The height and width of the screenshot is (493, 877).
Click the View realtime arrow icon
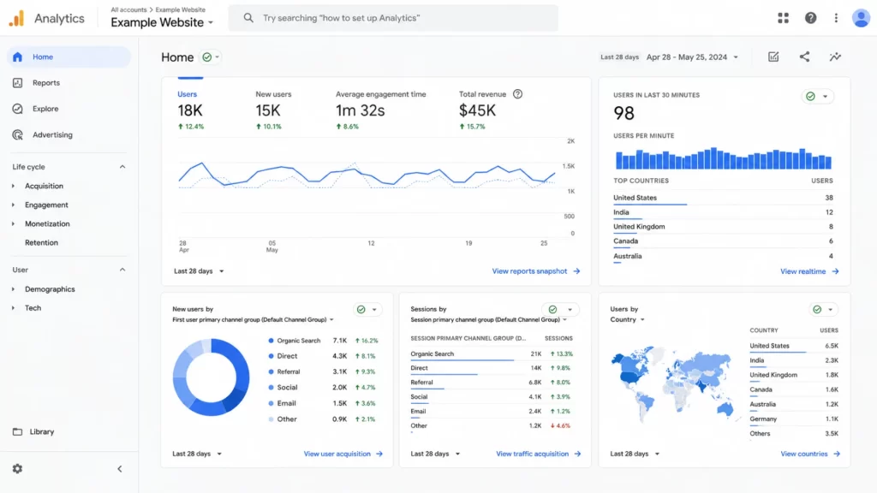(835, 271)
